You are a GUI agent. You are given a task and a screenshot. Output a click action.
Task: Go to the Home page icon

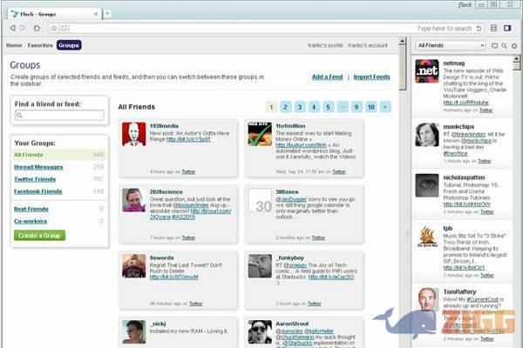(x=37, y=28)
